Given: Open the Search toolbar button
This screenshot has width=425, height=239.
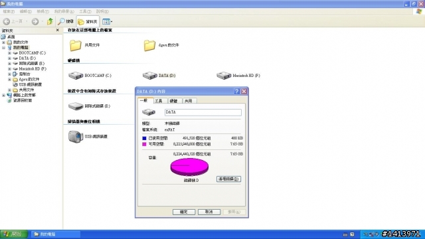Looking at the screenshot, I should coord(66,21).
